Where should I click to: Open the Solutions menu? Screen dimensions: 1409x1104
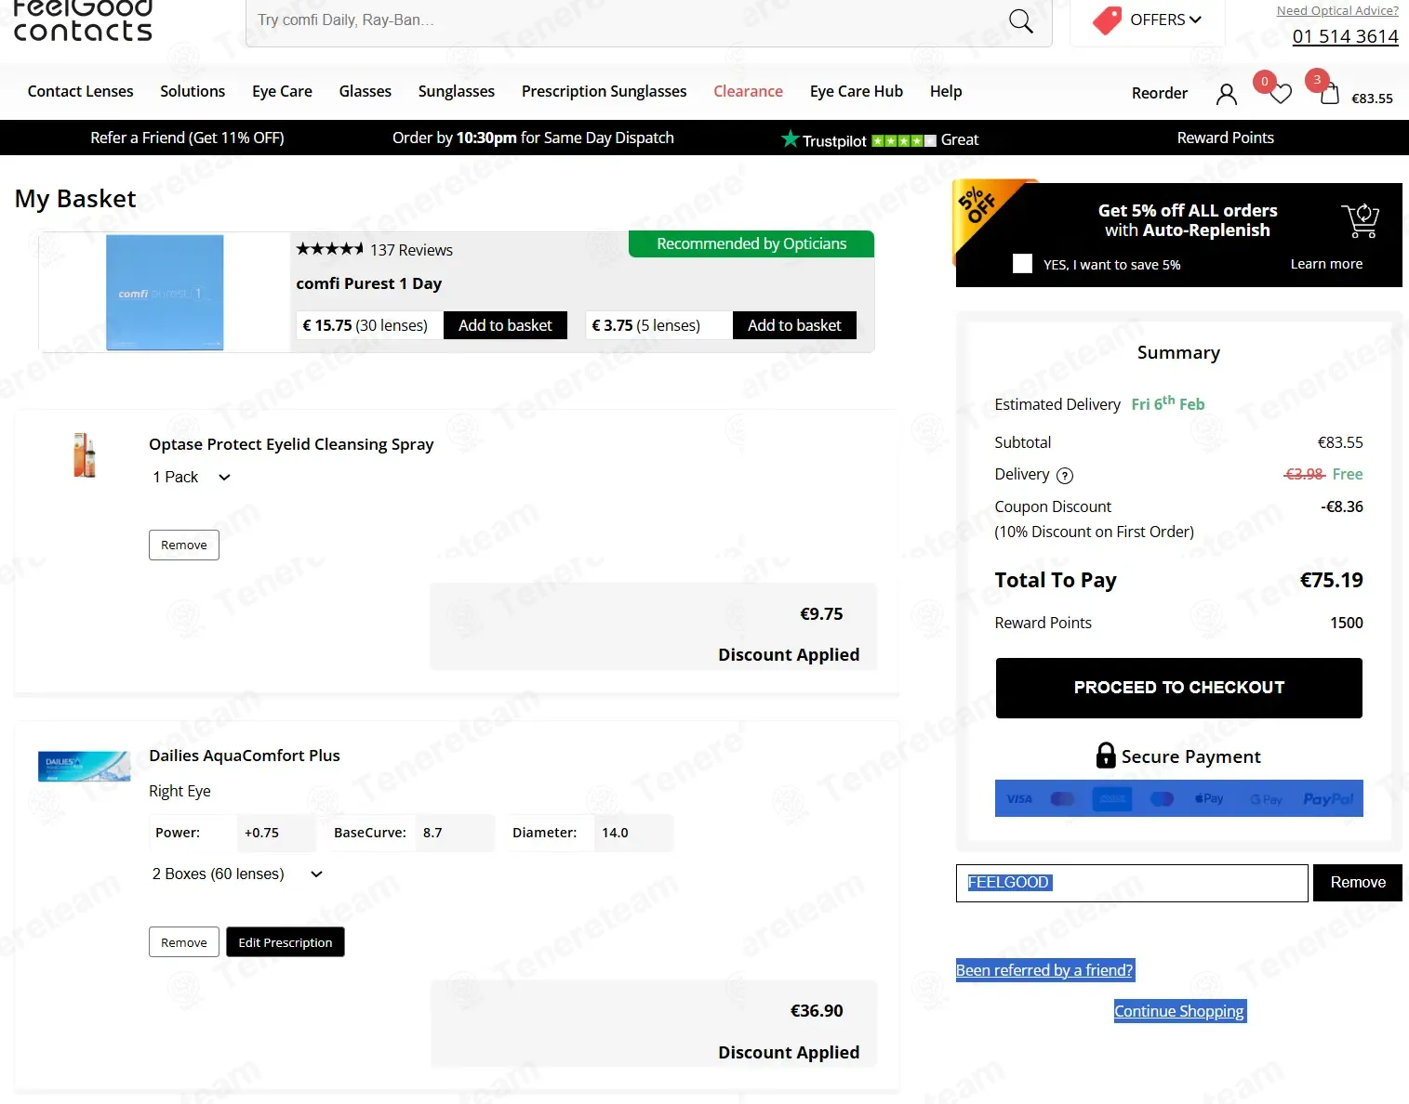pyautogui.click(x=193, y=91)
